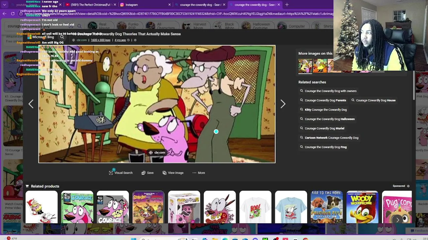Open the More options menu
428x240 pixels.
(x=199, y=173)
